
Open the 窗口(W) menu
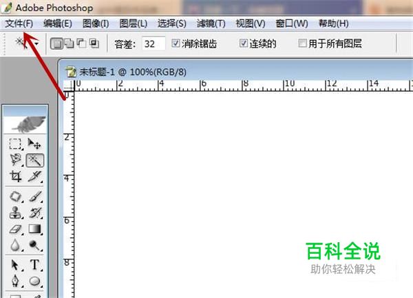[x=292, y=23]
